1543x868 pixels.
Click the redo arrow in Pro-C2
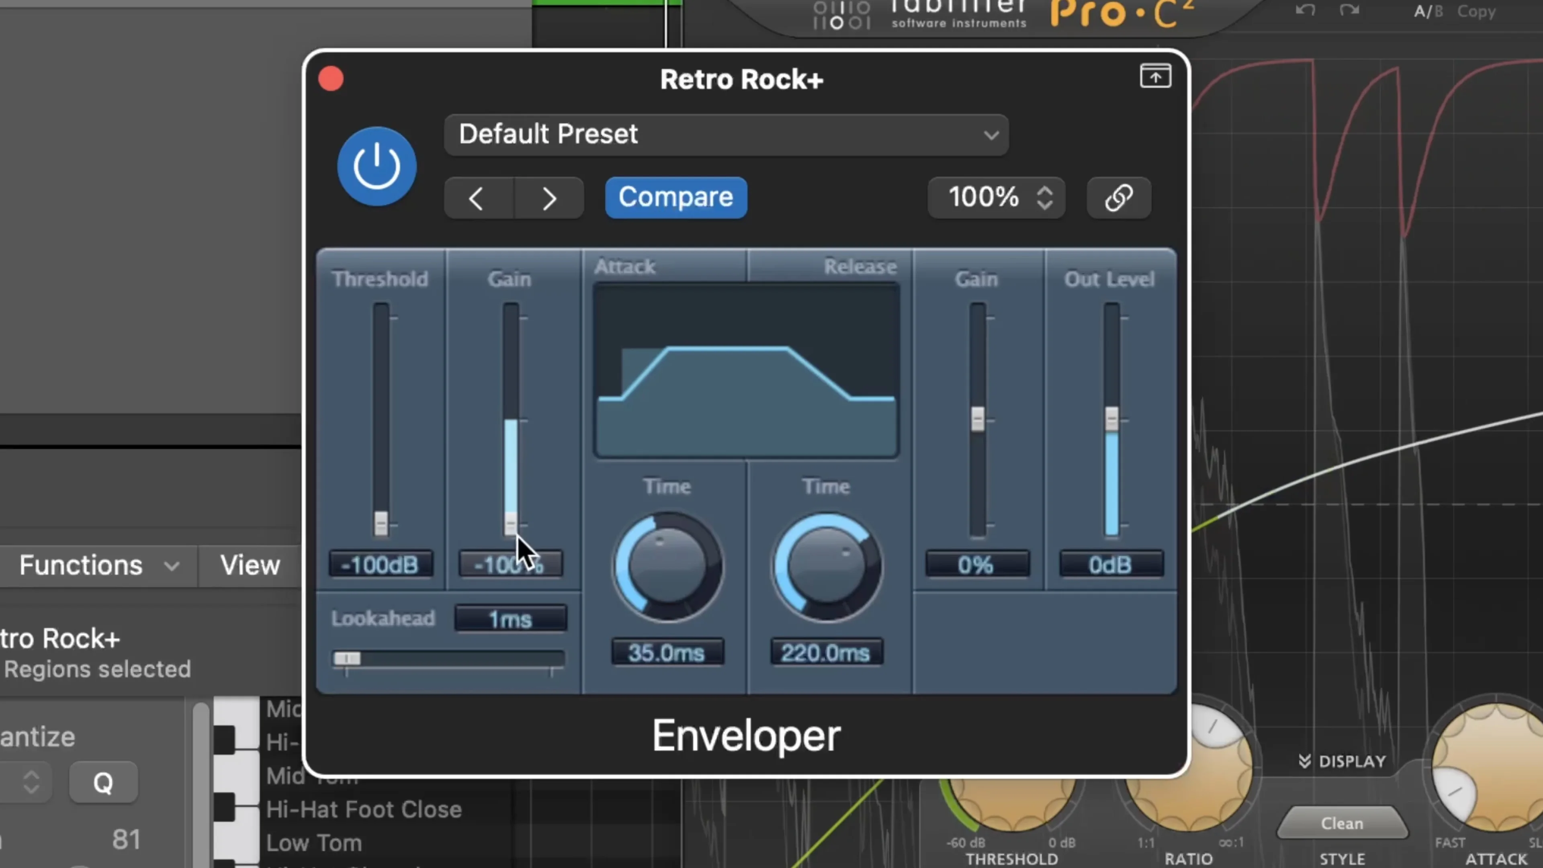[1350, 10]
